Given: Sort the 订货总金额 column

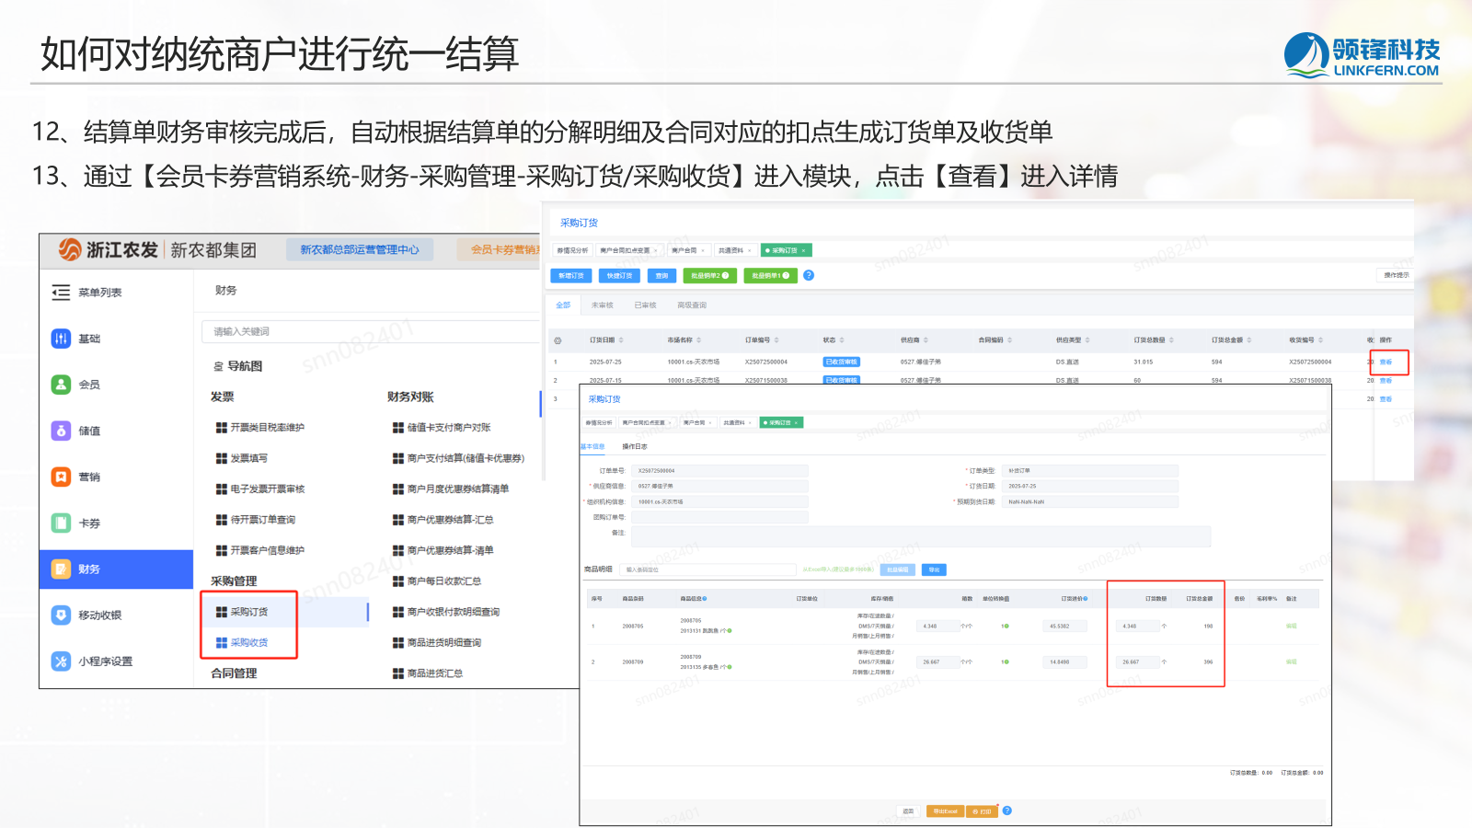Looking at the screenshot, I should click(1249, 340).
